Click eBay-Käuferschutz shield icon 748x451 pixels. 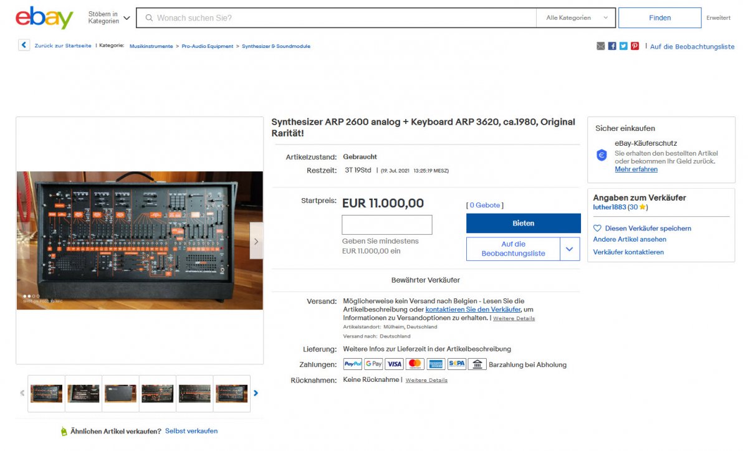(602, 156)
